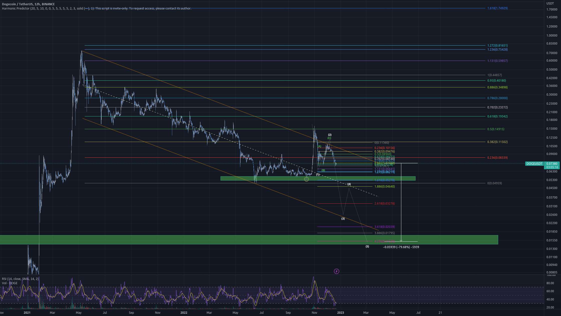Image resolution: width=561 pixels, height=316 pixels.
Task: Select the RSI (14, close, SMA, 14, 2) legend
Action: [20, 279]
